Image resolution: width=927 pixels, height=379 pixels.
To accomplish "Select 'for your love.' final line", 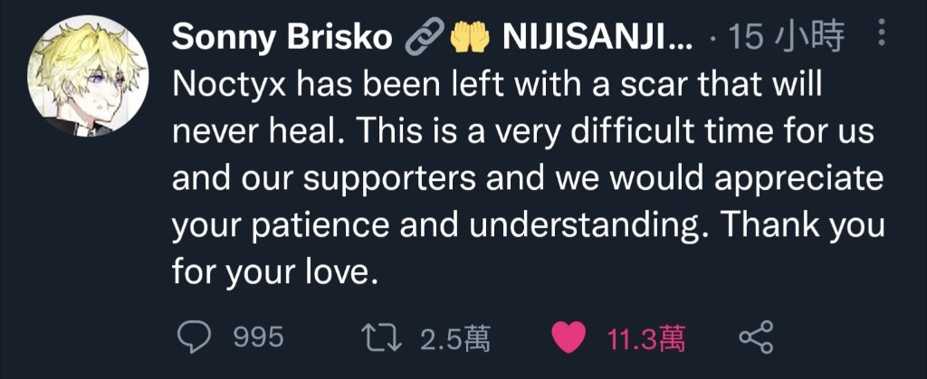I will click(x=274, y=272).
